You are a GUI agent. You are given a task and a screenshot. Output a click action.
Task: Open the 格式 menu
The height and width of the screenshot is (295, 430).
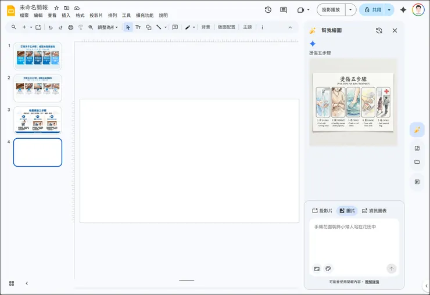point(80,15)
